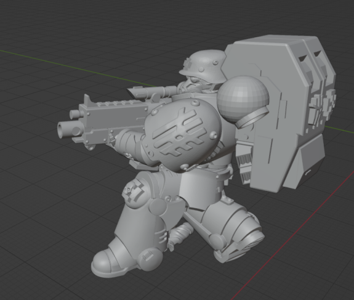Click the green axis line on the grid
Viewport: 354px width, 300px height.
click(77, 68)
